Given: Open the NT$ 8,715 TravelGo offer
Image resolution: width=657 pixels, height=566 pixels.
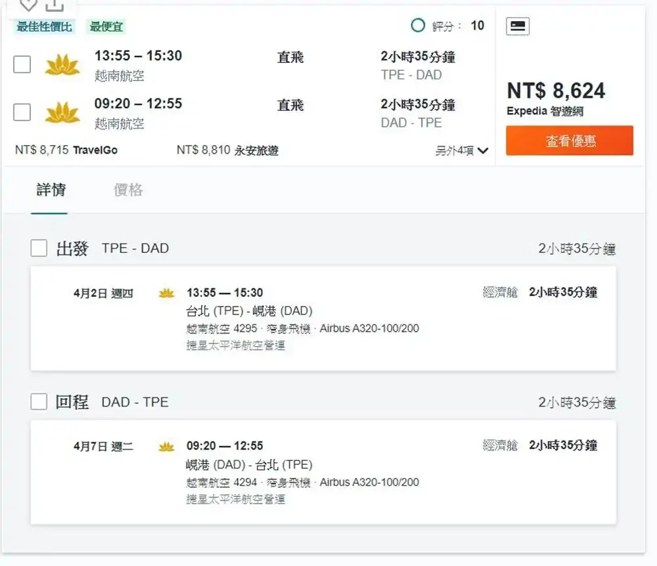Looking at the screenshot, I should click(x=66, y=150).
